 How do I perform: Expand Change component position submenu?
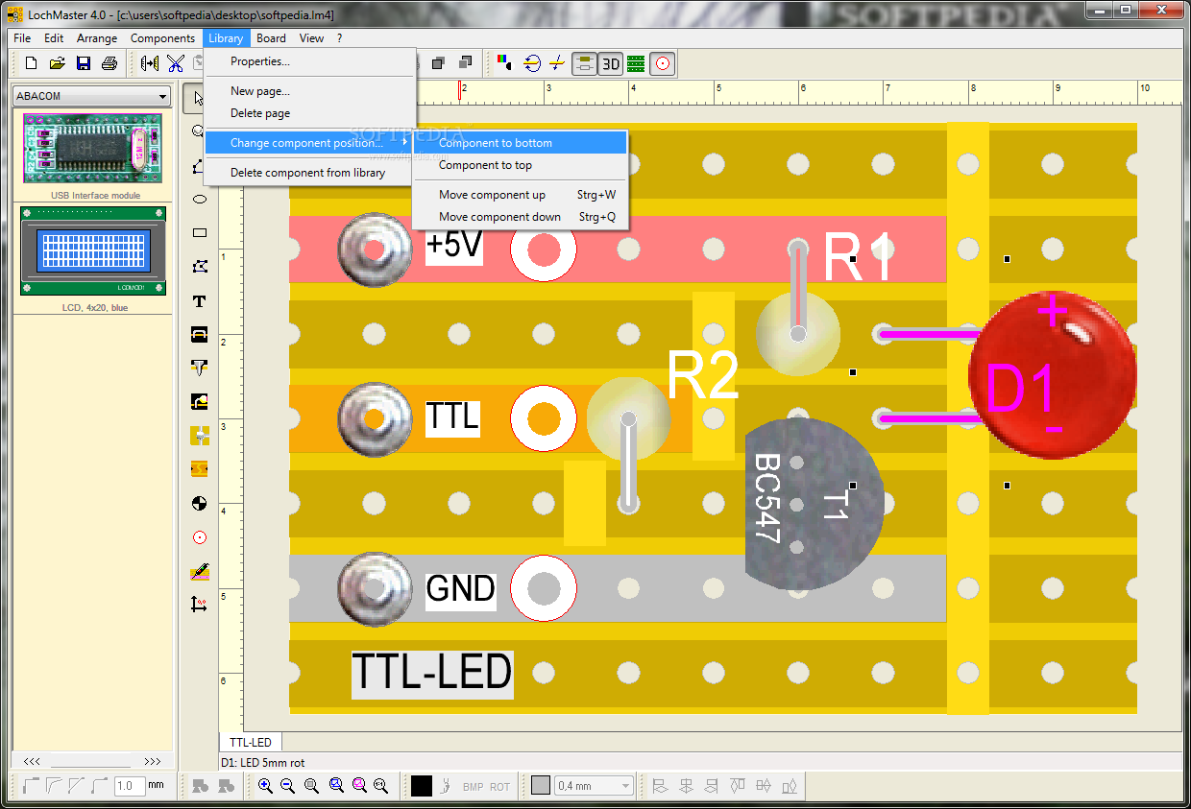point(310,143)
